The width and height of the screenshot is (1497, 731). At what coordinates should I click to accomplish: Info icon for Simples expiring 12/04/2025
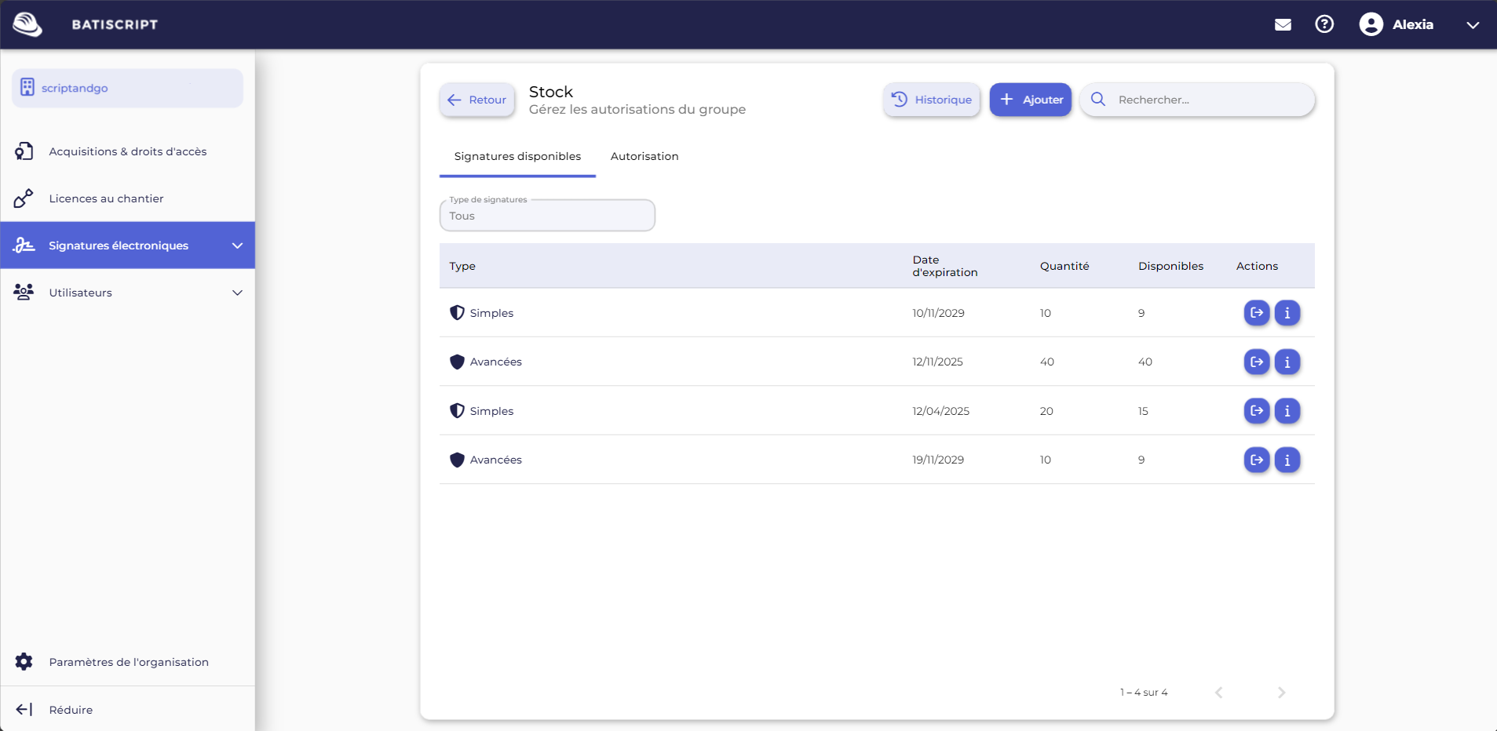tap(1287, 411)
